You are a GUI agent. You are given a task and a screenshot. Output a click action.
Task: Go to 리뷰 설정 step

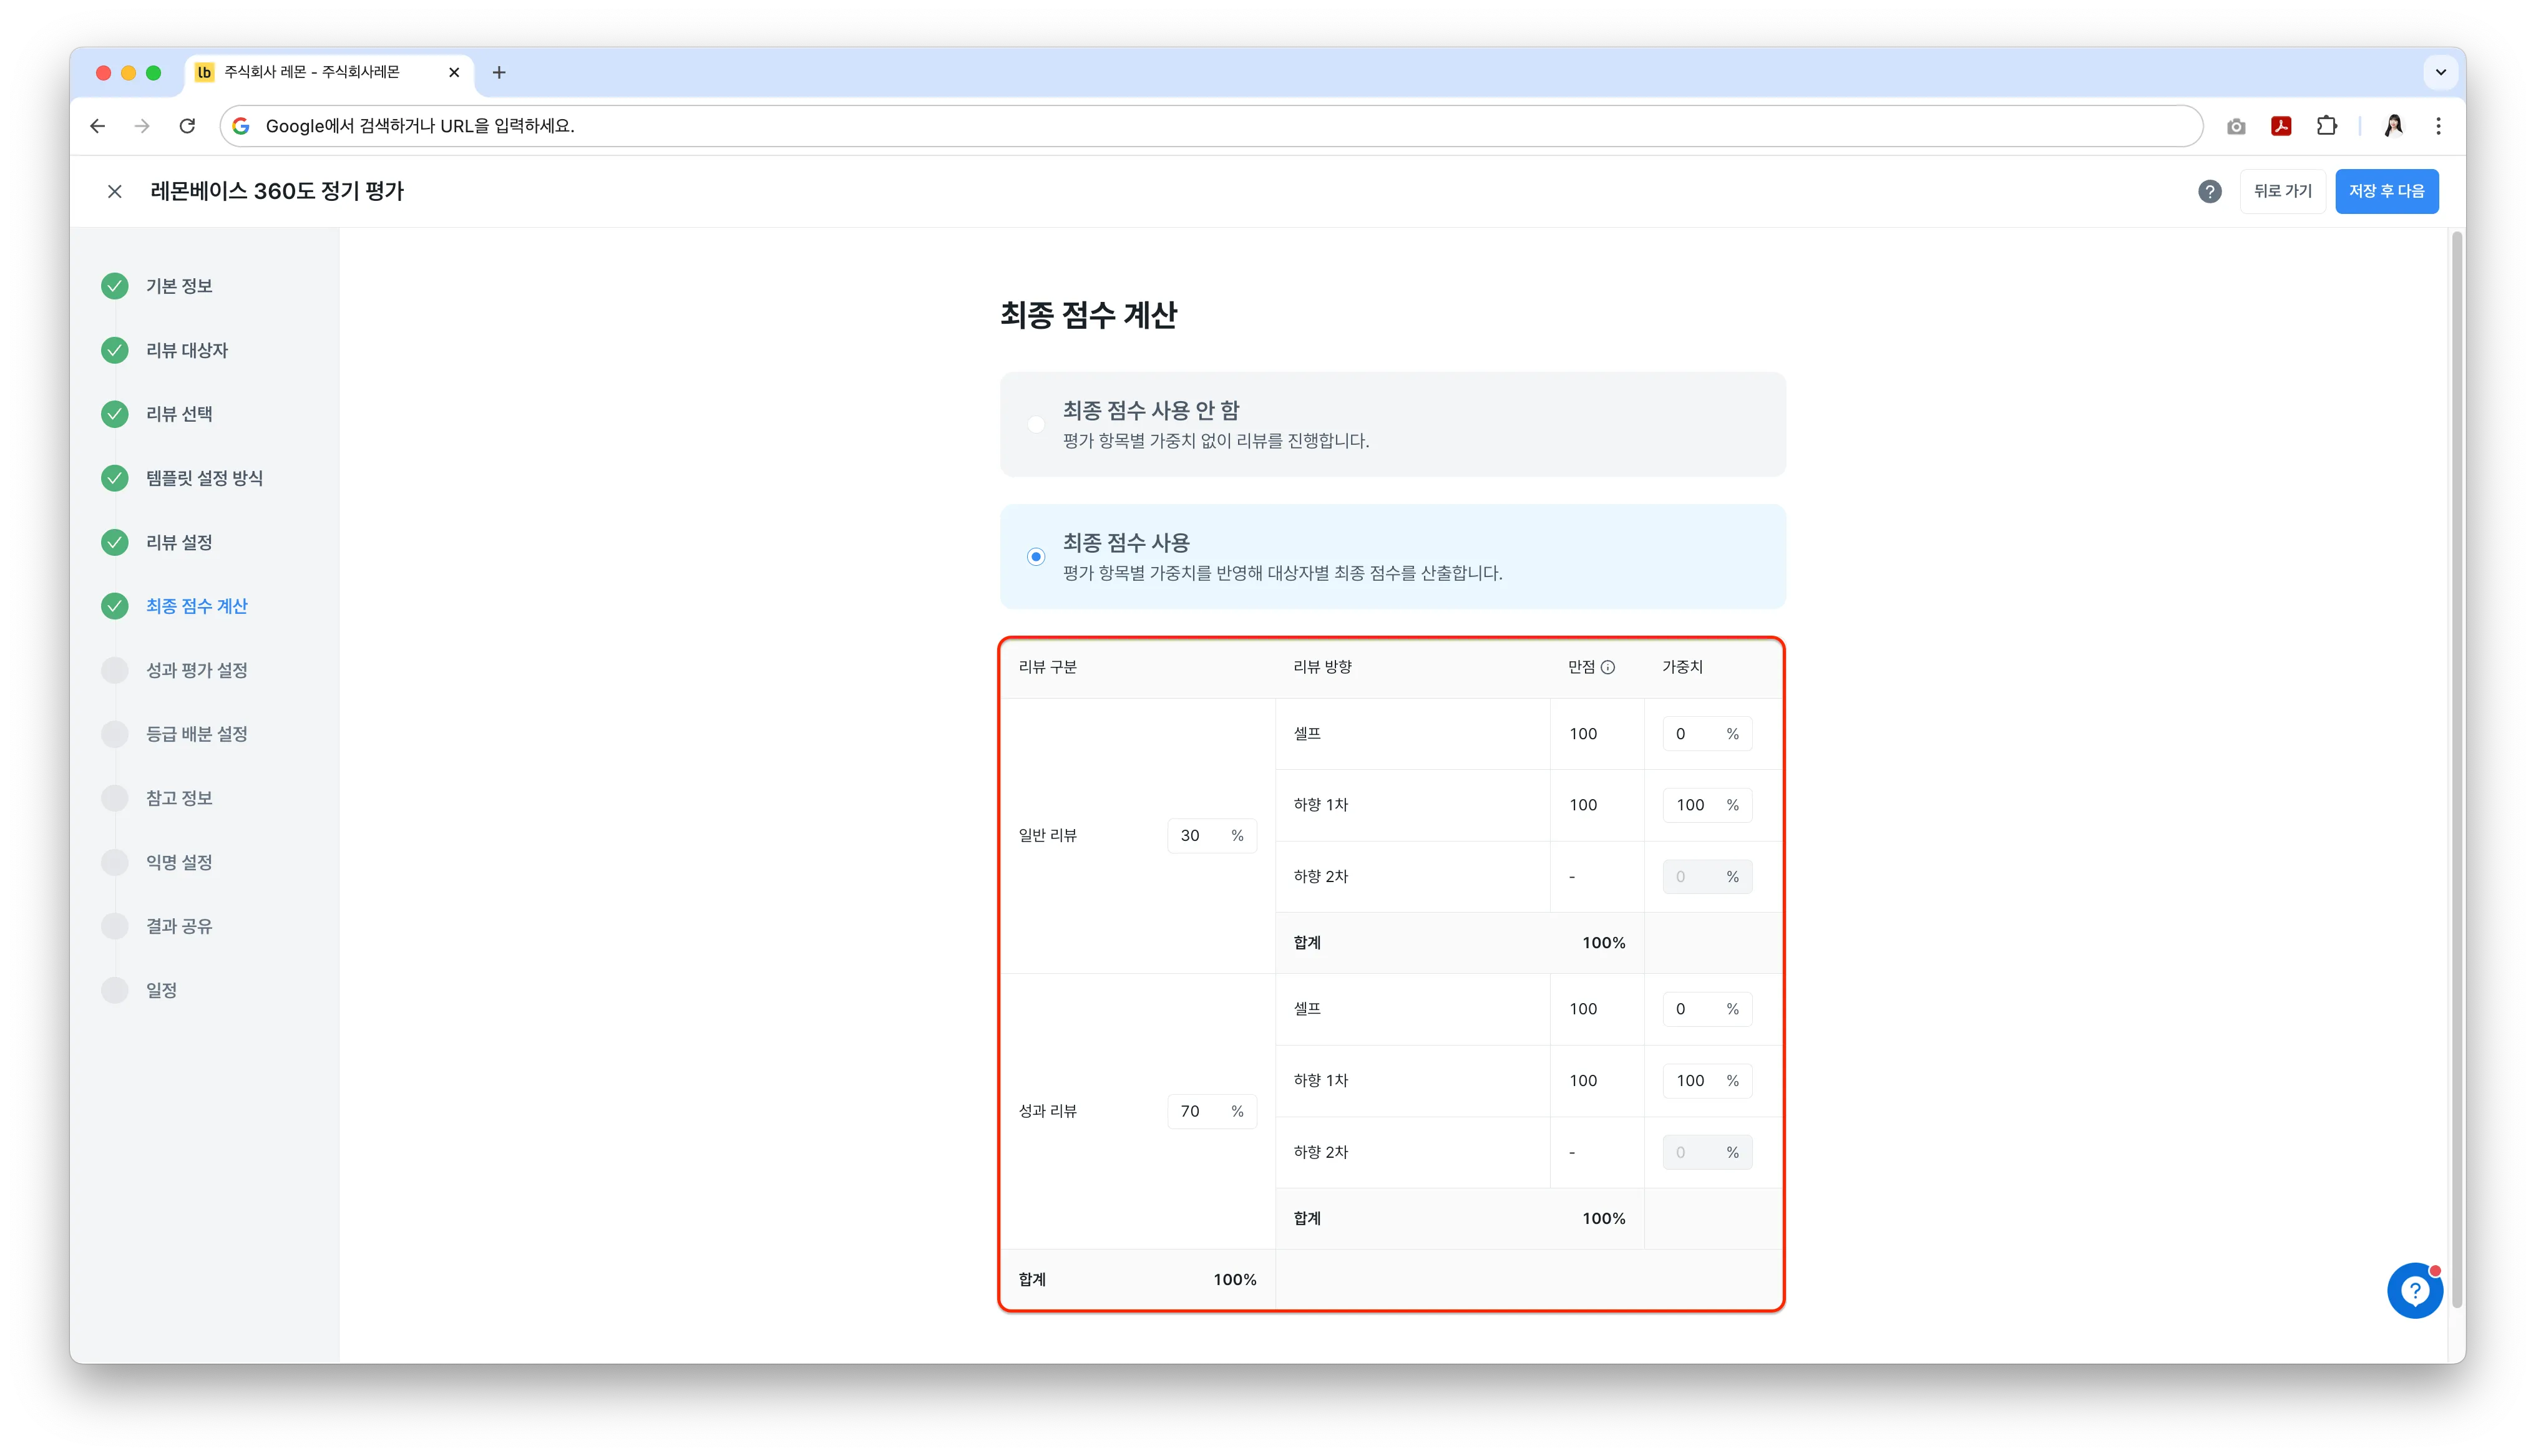click(178, 542)
